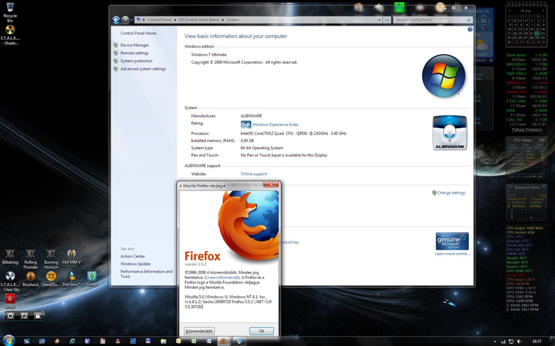Screen dimensions: 555x346
Task: Launch the Hof MM V desktop shortcut
Action: tap(71, 257)
